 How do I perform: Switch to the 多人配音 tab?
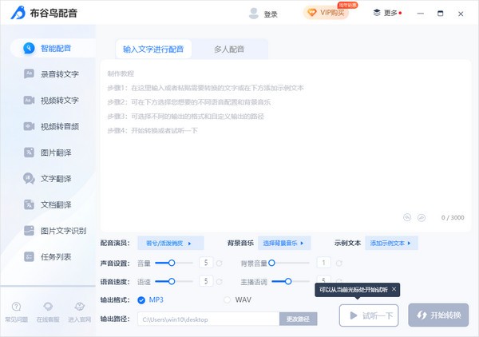[228, 50]
